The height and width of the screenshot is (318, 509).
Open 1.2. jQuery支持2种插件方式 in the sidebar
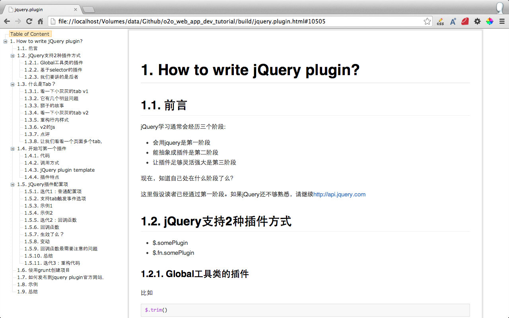[x=49, y=56]
